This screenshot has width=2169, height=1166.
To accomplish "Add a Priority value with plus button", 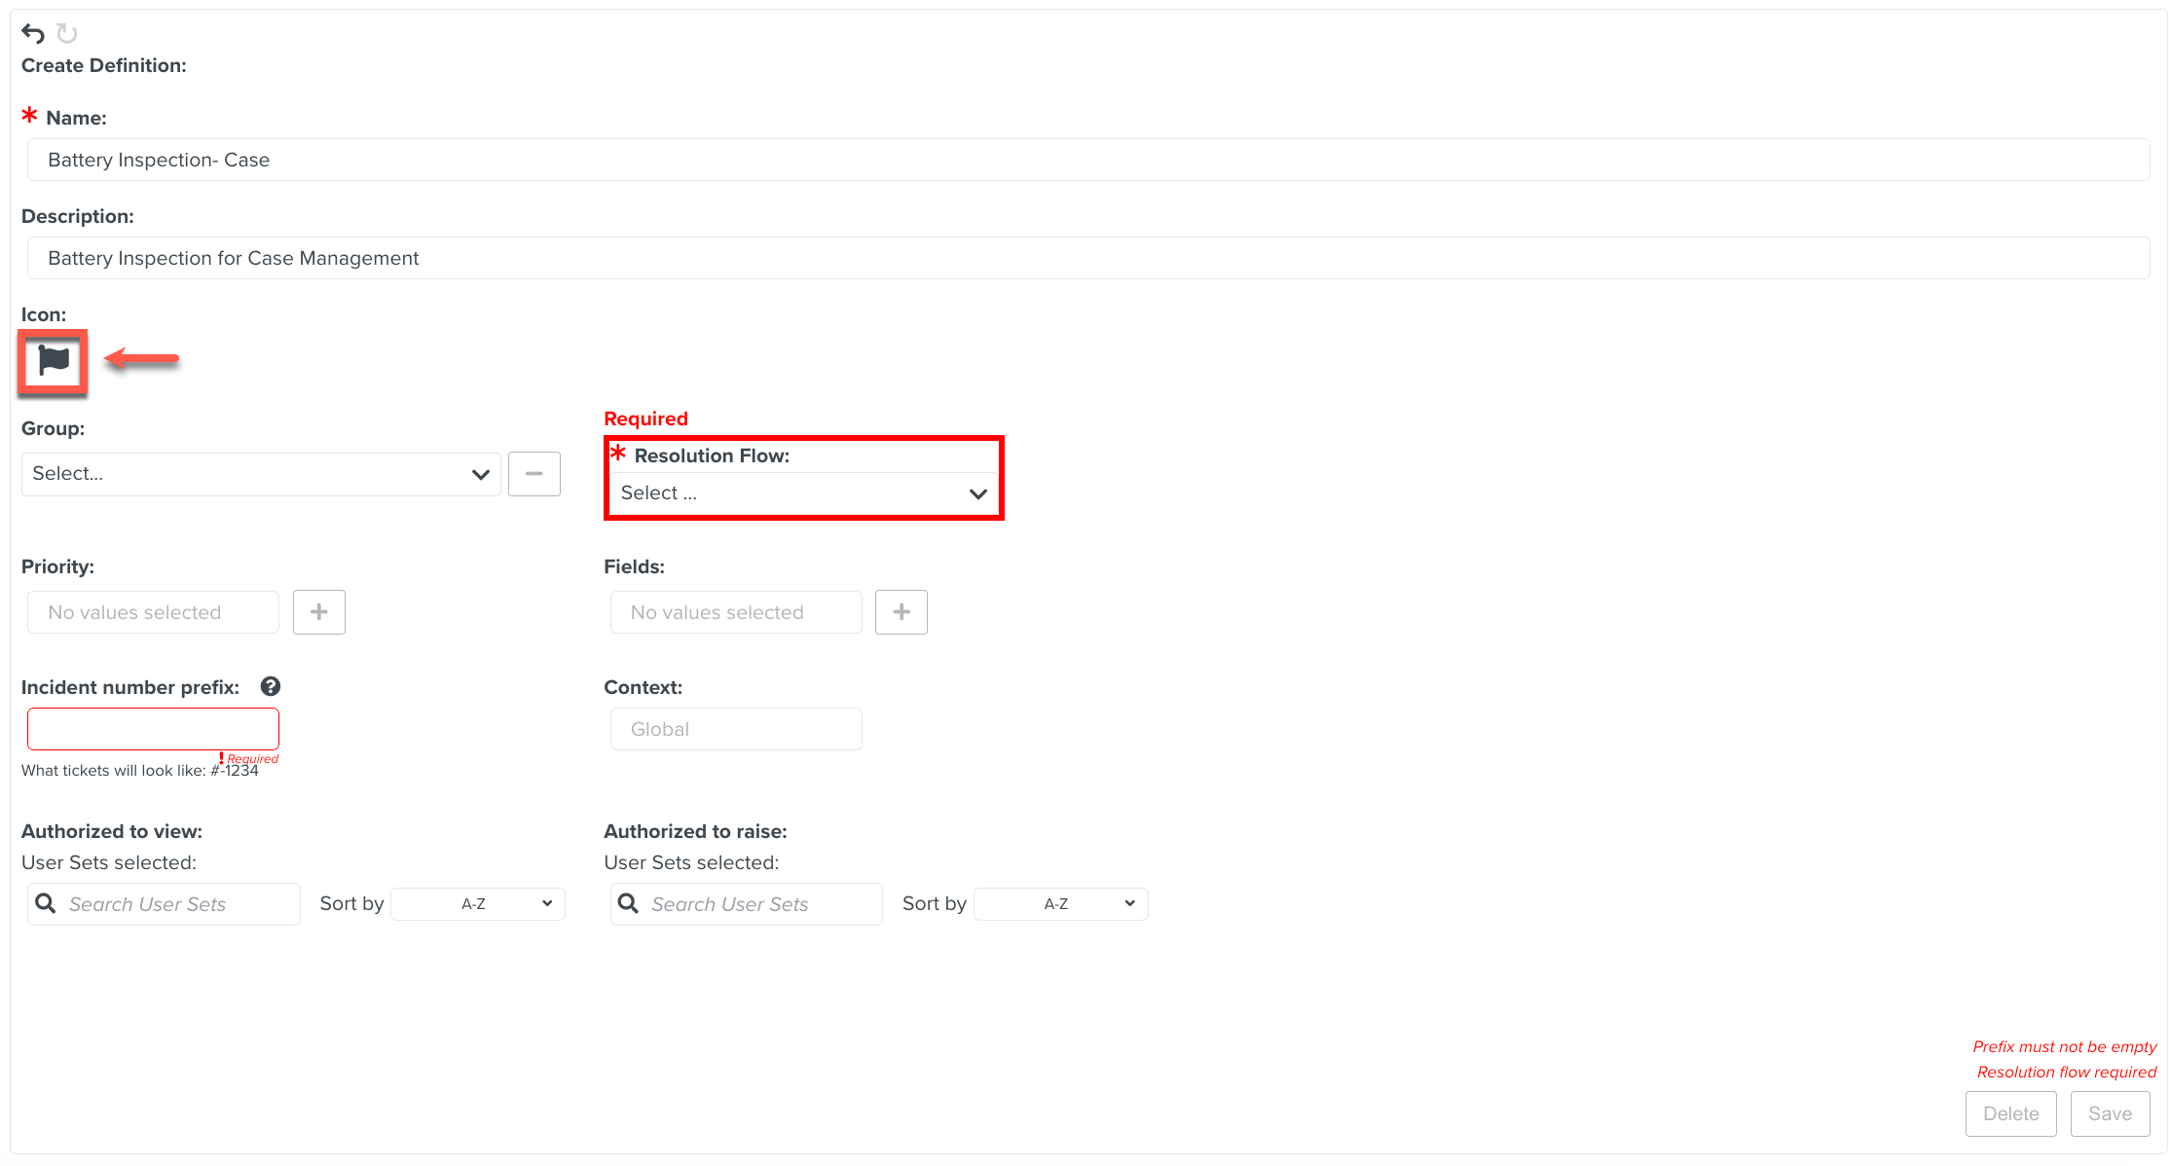I will point(319,612).
